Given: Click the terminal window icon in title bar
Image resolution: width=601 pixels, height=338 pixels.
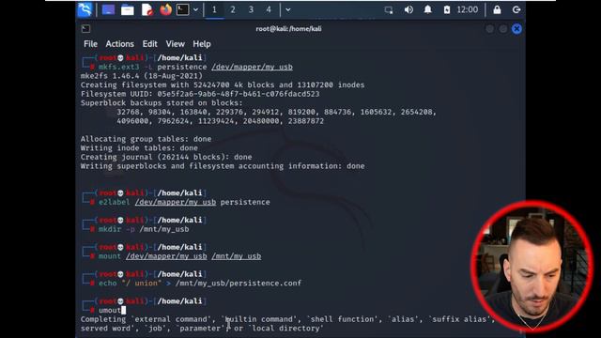Looking at the screenshot, I should 85,29.
